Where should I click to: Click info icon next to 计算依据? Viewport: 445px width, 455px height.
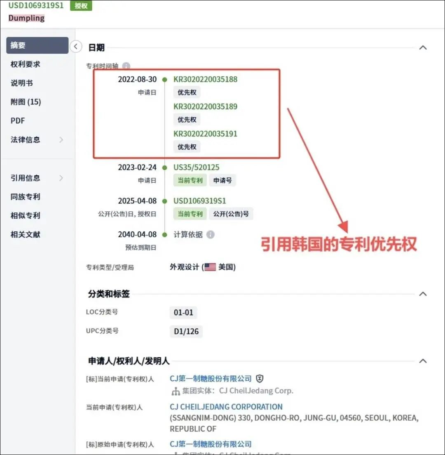coord(211,234)
